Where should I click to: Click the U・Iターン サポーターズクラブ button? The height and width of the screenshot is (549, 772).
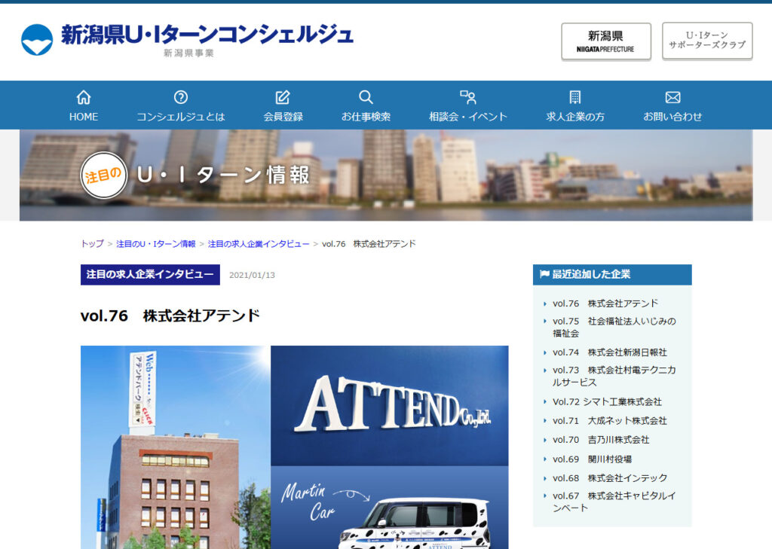point(707,41)
